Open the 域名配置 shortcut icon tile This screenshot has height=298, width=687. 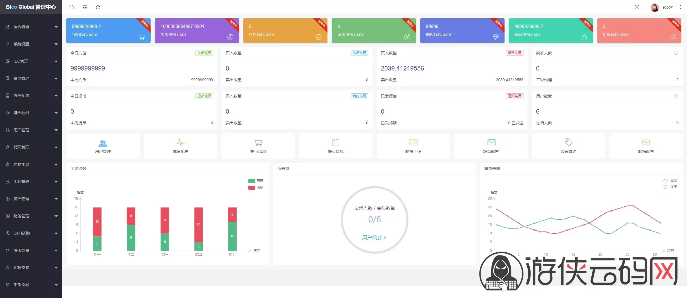click(x=180, y=146)
